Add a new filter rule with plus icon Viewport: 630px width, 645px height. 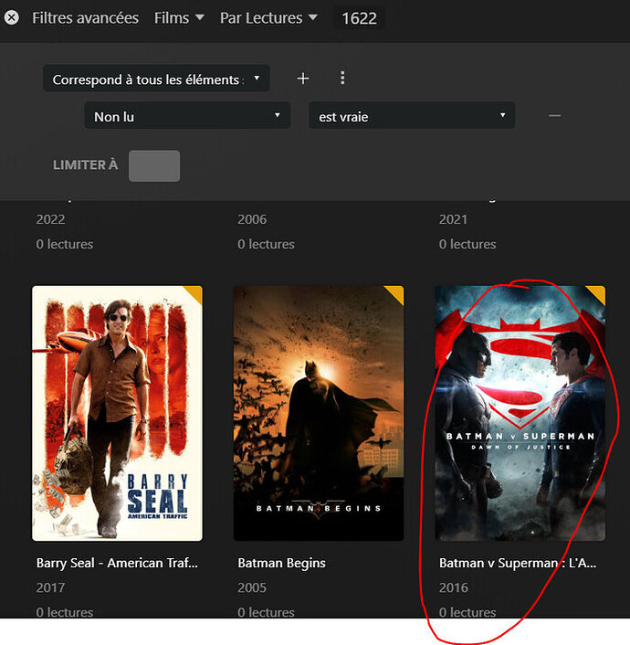pos(303,79)
